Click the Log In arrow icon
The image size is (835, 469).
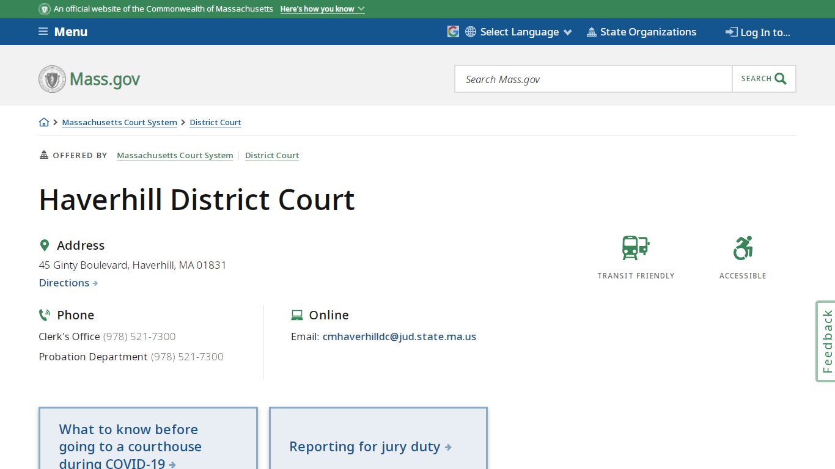731,32
